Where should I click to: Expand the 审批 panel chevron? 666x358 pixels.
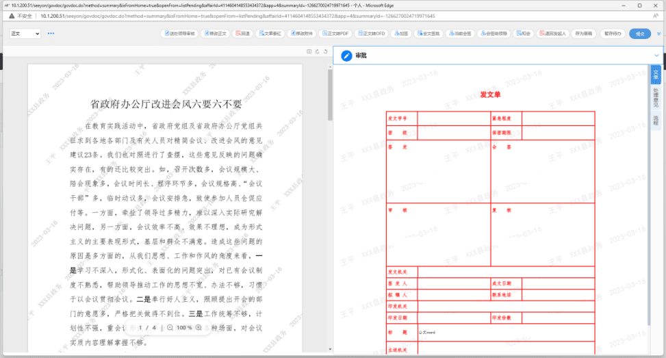pyautogui.click(x=656, y=55)
